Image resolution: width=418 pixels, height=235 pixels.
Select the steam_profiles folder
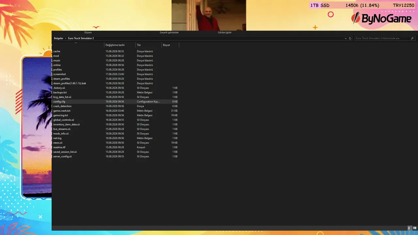coord(62,79)
